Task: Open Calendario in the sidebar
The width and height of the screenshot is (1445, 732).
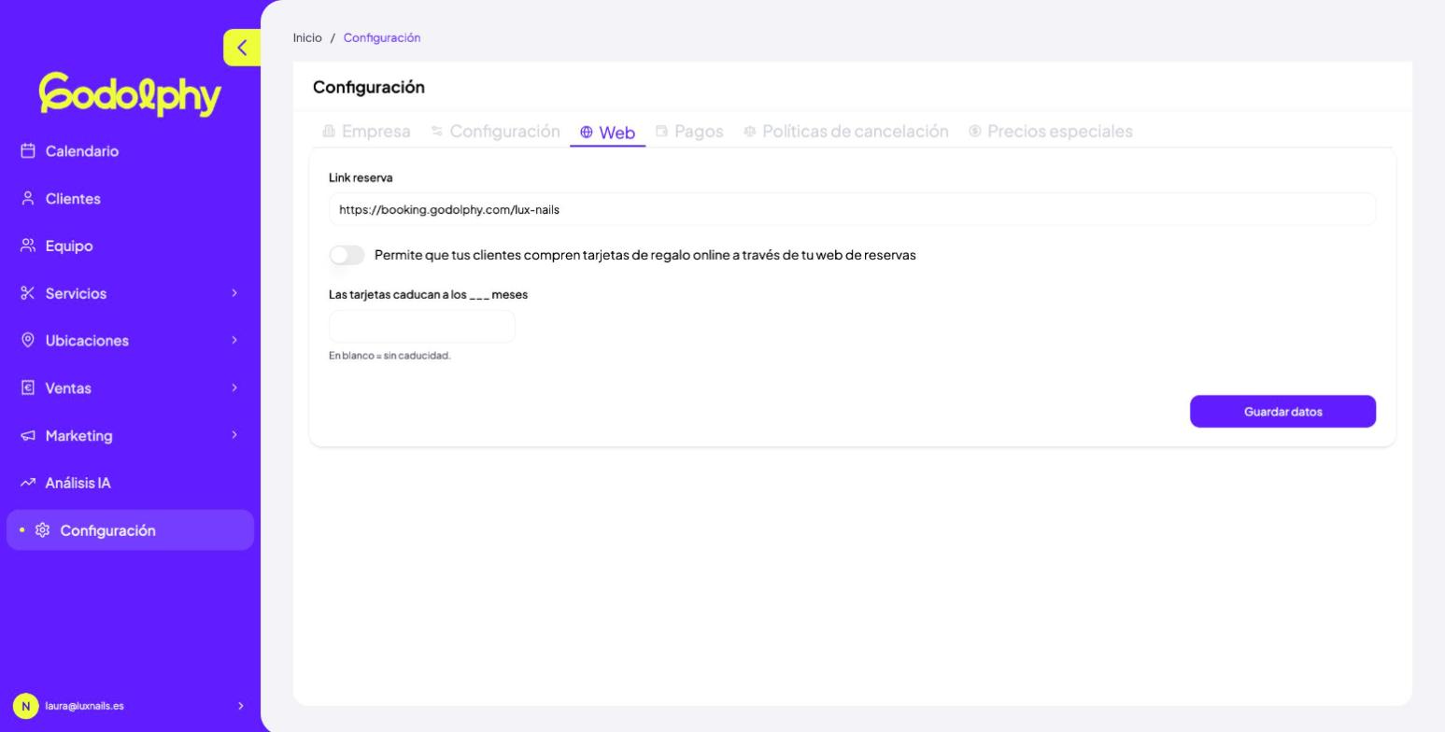Action: [130, 151]
